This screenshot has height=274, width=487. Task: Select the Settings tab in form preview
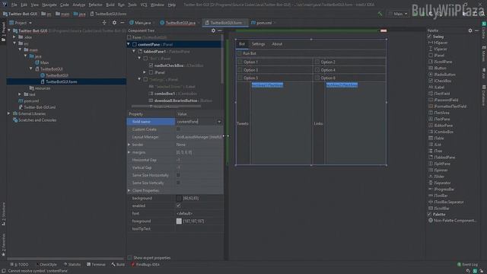click(258, 44)
